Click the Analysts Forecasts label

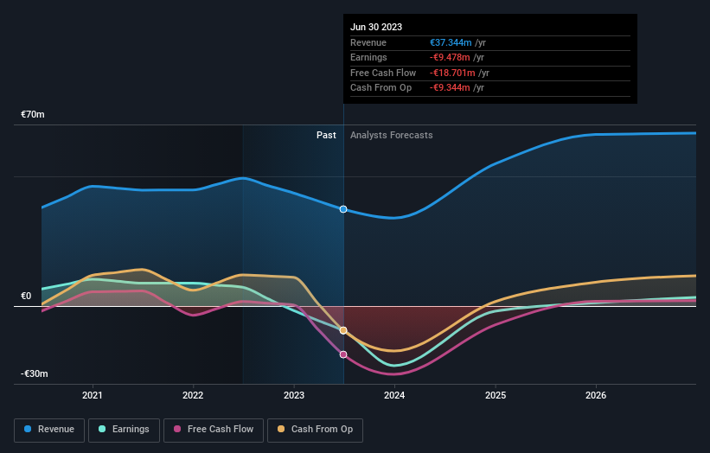tap(391, 136)
